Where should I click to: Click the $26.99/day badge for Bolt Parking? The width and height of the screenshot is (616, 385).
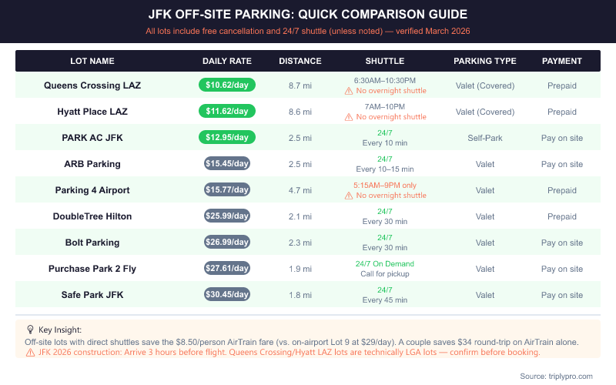[x=226, y=243]
